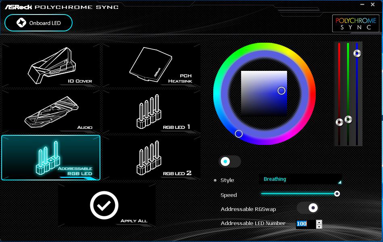Pick red on the hue color ring

[311, 94]
